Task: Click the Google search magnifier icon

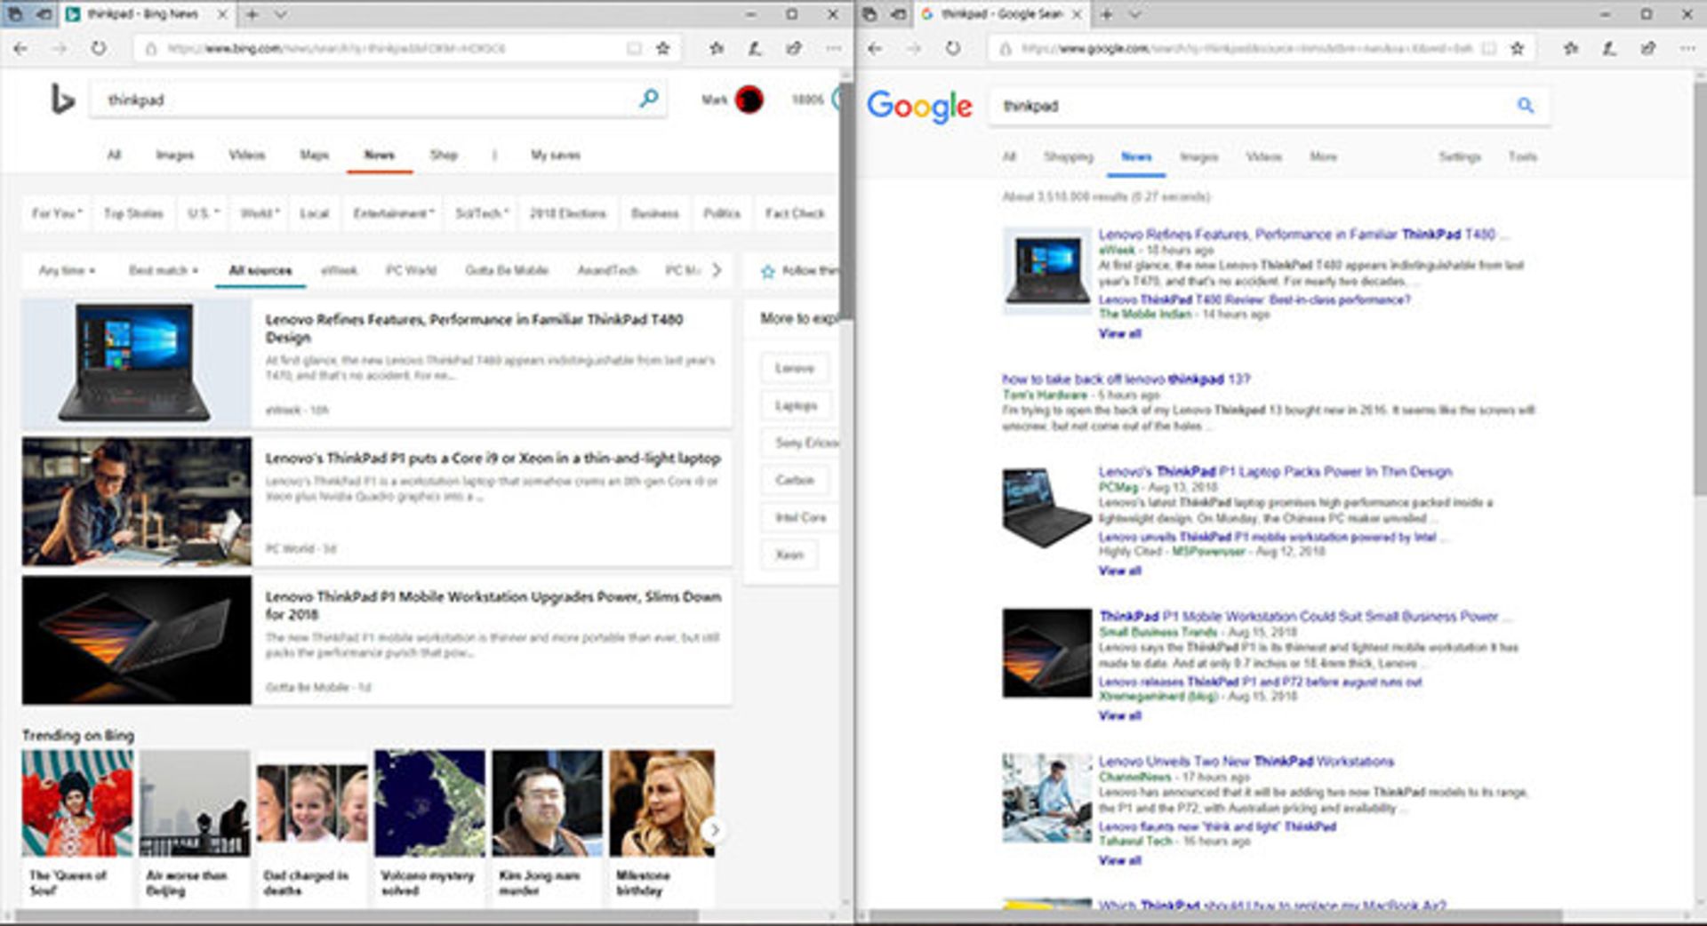Action: pos(1525,106)
